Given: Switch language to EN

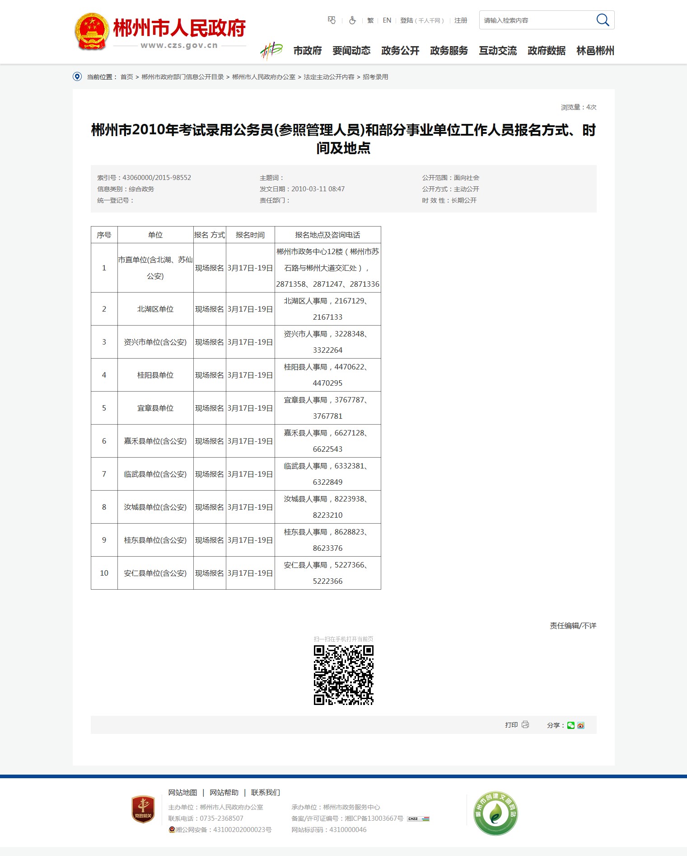Looking at the screenshot, I should pyautogui.click(x=387, y=20).
